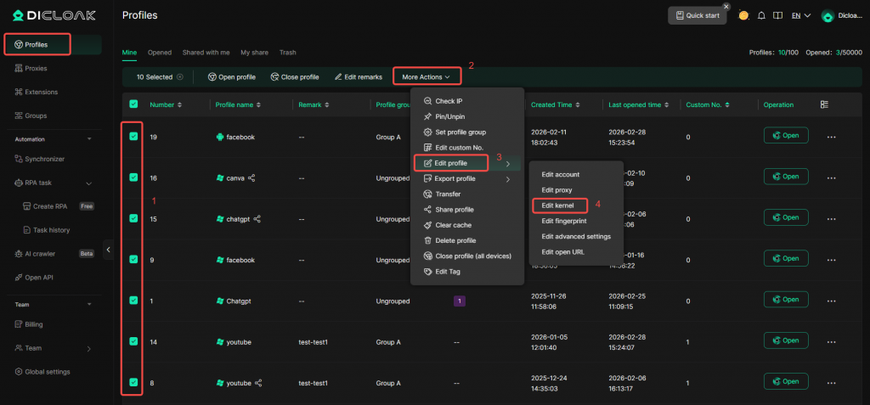Screen dimensions: 870x405
Task: Open the column settings icon
Action: [824, 104]
